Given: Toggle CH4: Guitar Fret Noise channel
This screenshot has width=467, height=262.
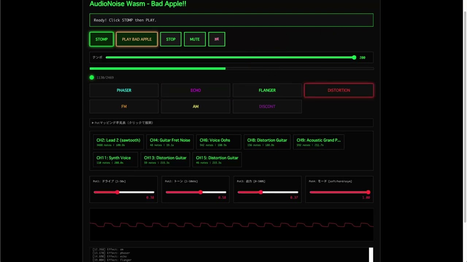Looking at the screenshot, I should [x=170, y=142].
